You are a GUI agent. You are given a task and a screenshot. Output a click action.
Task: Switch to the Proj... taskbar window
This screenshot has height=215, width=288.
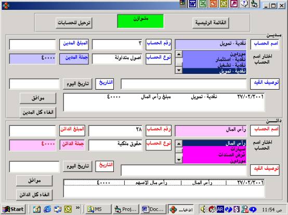(x=126, y=209)
